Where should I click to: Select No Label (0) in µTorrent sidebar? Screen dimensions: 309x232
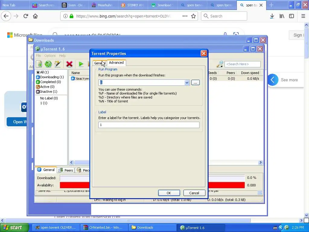pyautogui.click(x=49, y=98)
